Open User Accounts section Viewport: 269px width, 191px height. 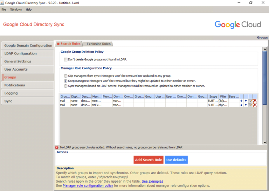27,69
